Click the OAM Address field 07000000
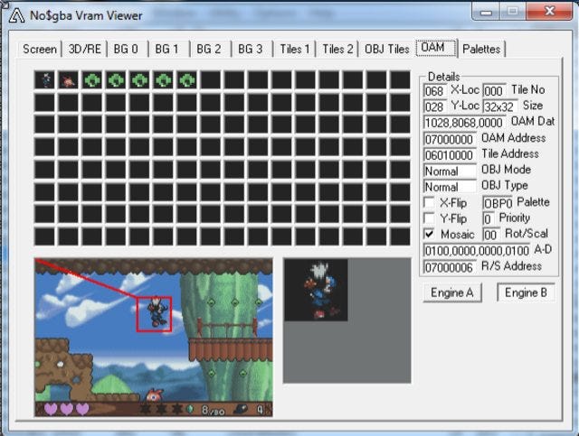 [450, 140]
